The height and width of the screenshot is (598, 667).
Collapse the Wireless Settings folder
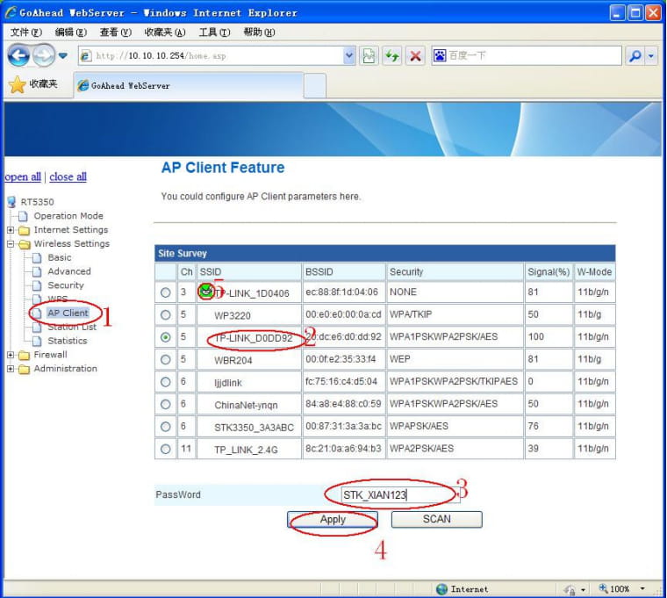[11, 244]
